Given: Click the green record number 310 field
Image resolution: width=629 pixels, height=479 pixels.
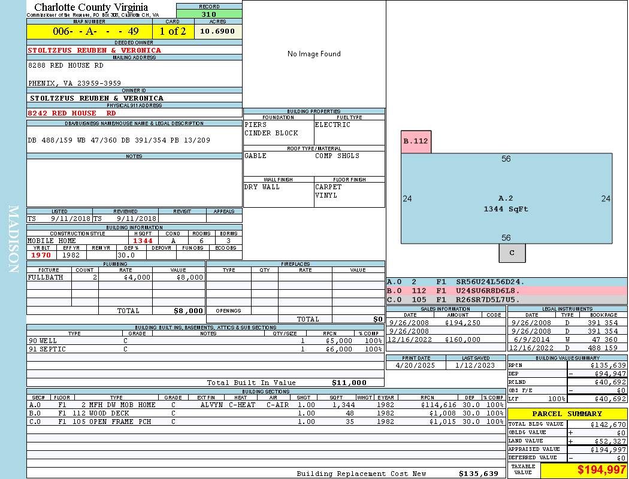Looking at the screenshot, I should coord(209,14).
